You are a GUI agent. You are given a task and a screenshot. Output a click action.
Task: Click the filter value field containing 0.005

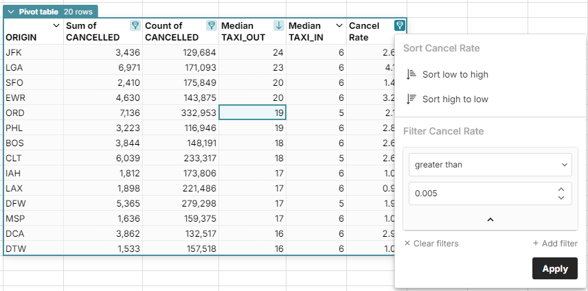pyautogui.click(x=481, y=194)
